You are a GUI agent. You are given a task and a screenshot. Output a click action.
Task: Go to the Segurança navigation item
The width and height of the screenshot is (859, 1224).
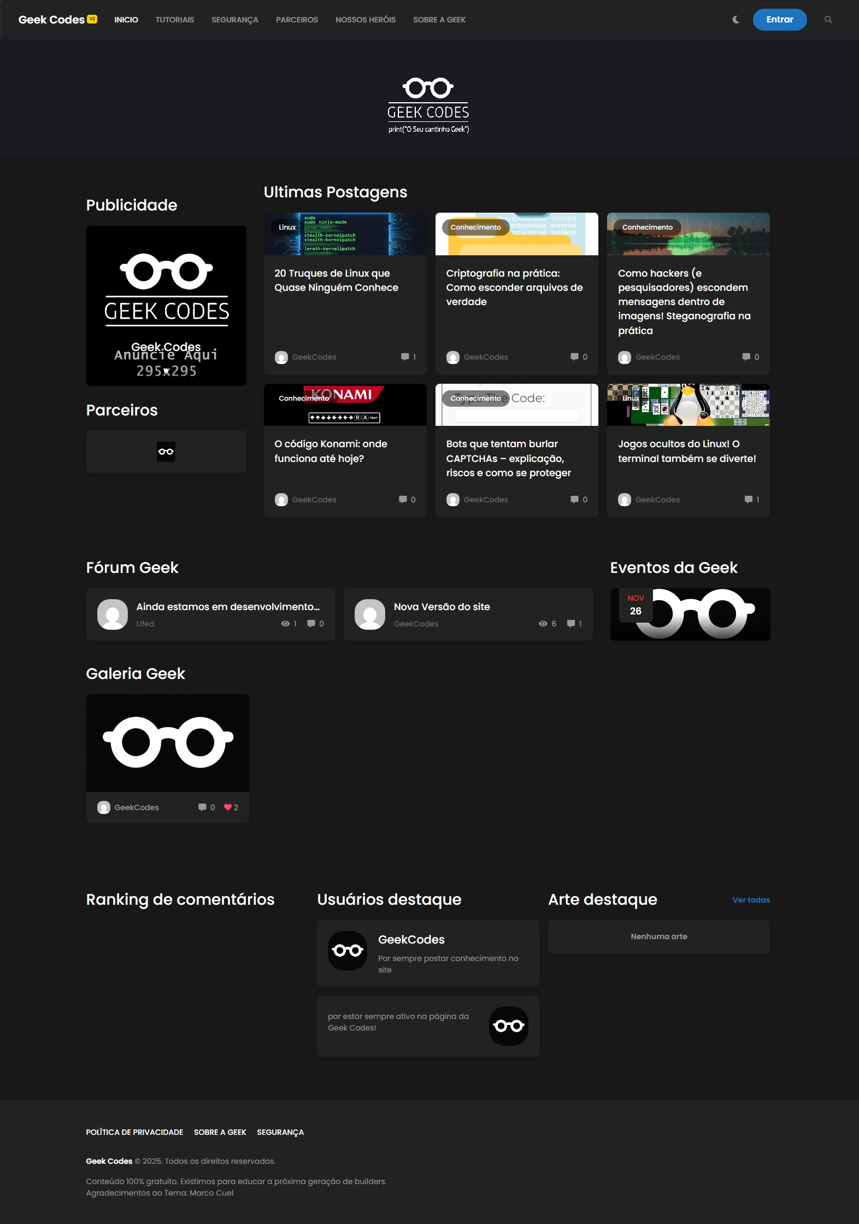(234, 20)
